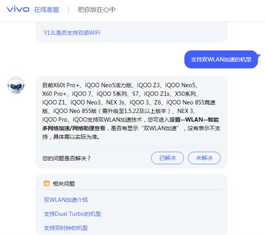Image resolution: width=265 pixels, height=235 pixels.
Task: Click the 未解决 button
Action: (x=204, y=158)
